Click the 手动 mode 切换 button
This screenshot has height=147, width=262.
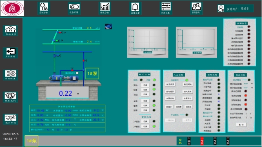(x=145, y=85)
